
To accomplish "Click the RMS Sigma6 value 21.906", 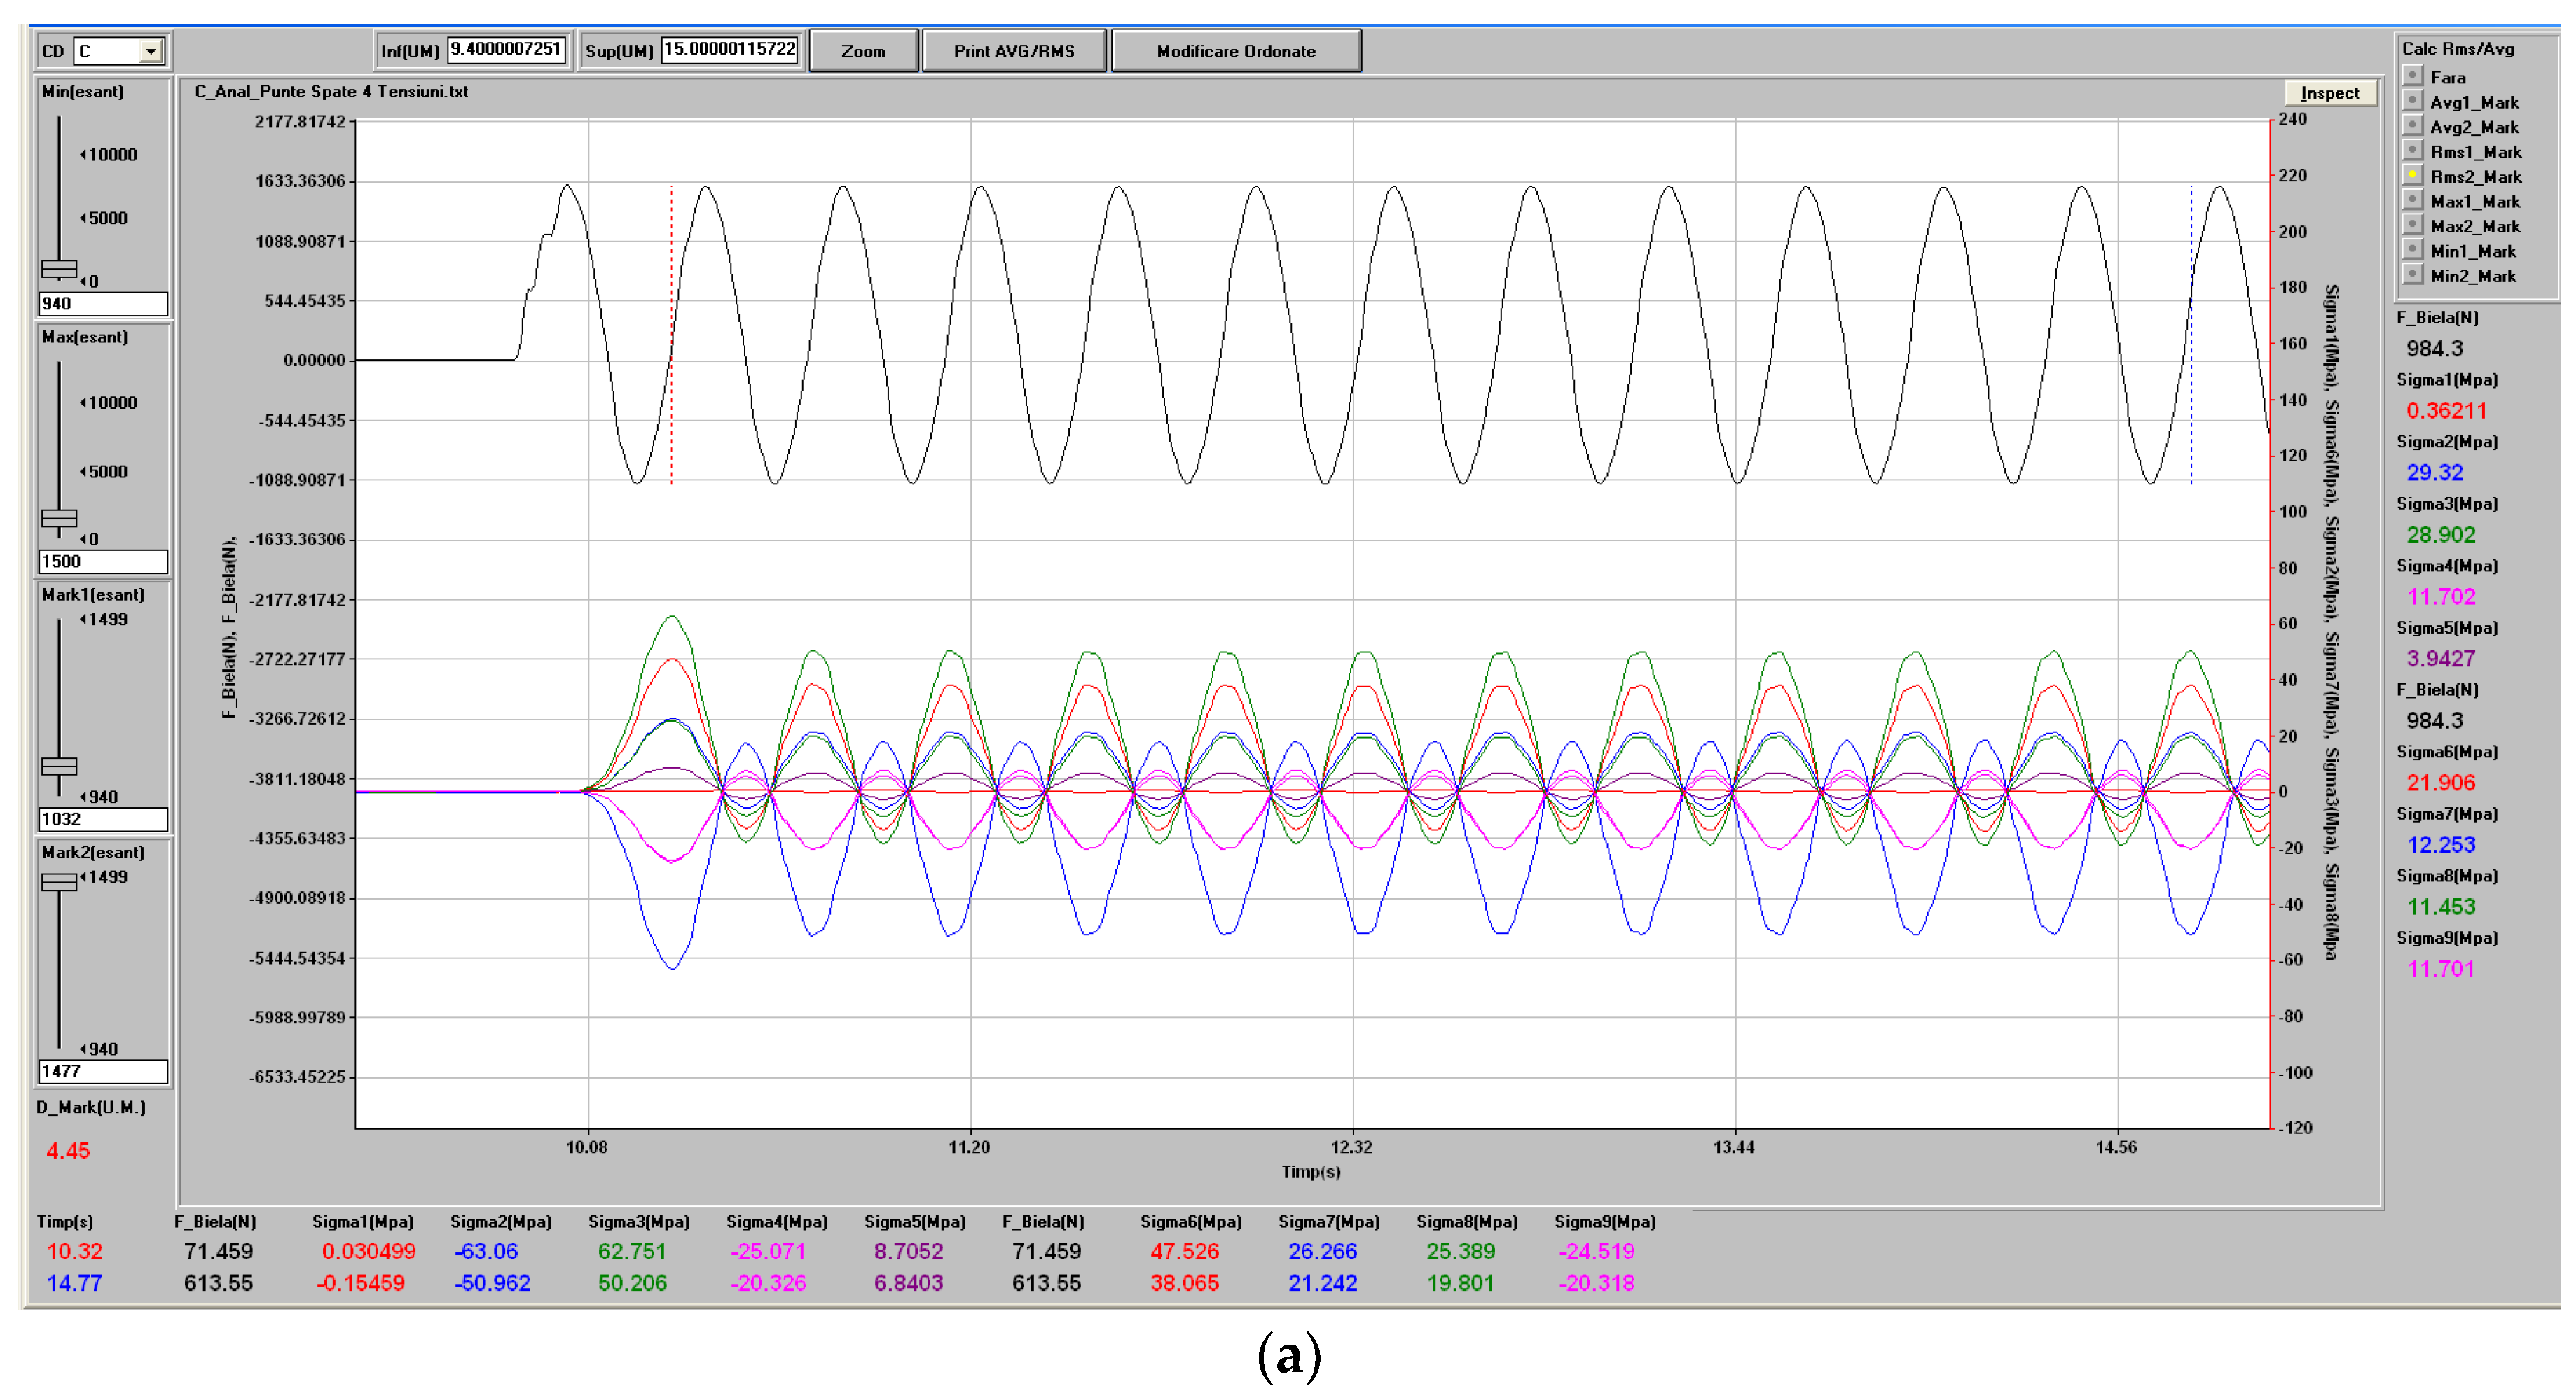I will point(2441,783).
